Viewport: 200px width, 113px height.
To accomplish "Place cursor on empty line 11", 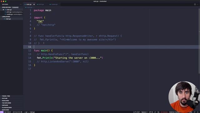I will point(111,47).
